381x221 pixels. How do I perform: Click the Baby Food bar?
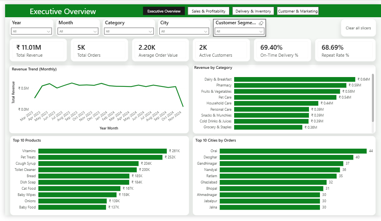click(72, 207)
